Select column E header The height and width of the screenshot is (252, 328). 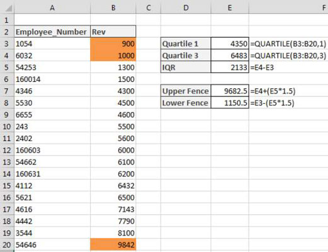point(230,8)
